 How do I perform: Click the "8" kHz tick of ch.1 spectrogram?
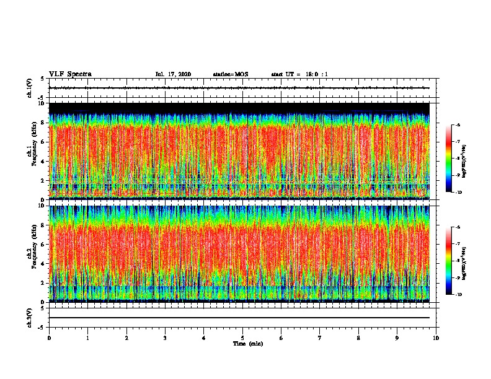(x=43, y=123)
